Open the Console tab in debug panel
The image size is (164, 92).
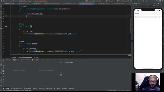point(16,60)
